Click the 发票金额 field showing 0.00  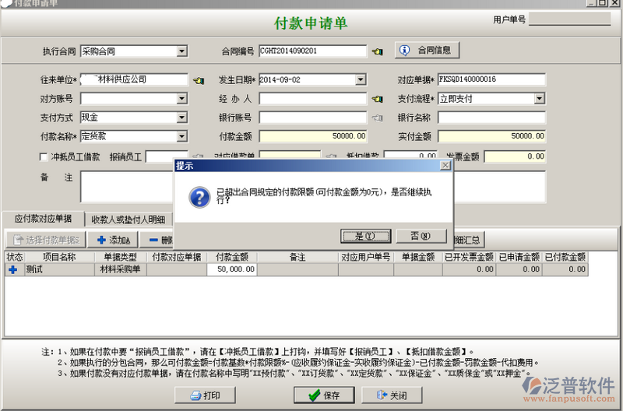pos(515,157)
